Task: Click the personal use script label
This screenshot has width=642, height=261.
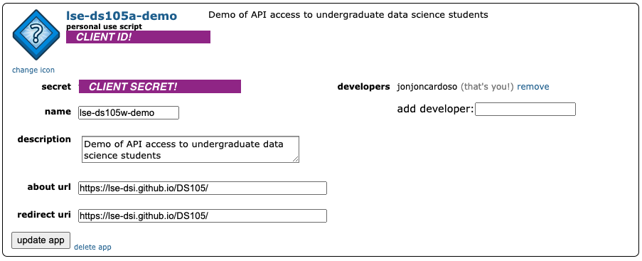Action: (105, 26)
